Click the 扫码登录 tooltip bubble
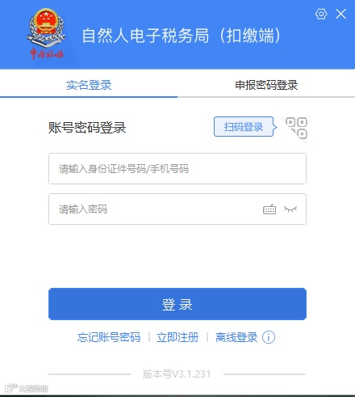This screenshot has width=355, height=397. click(245, 127)
